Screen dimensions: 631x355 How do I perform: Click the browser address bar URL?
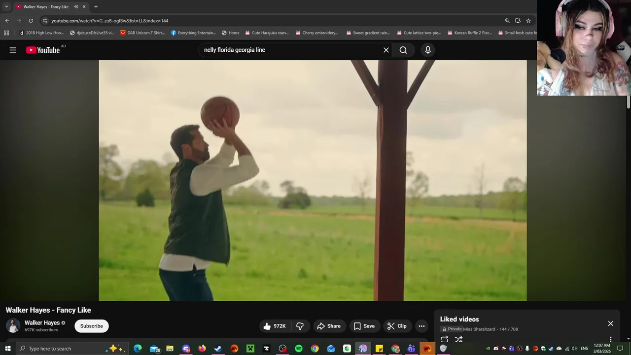pyautogui.click(x=110, y=21)
